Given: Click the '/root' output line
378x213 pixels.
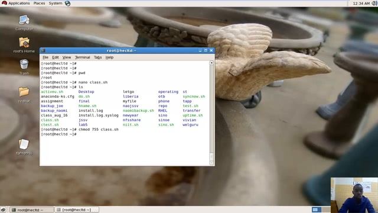Looking at the screenshot, I should (x=47, y=78).
